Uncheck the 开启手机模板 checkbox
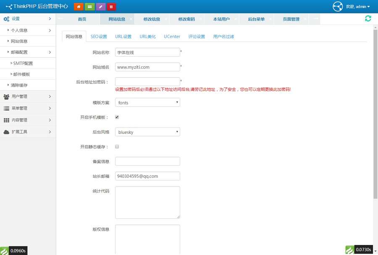378x255 pixels. (x=117, y=117)
